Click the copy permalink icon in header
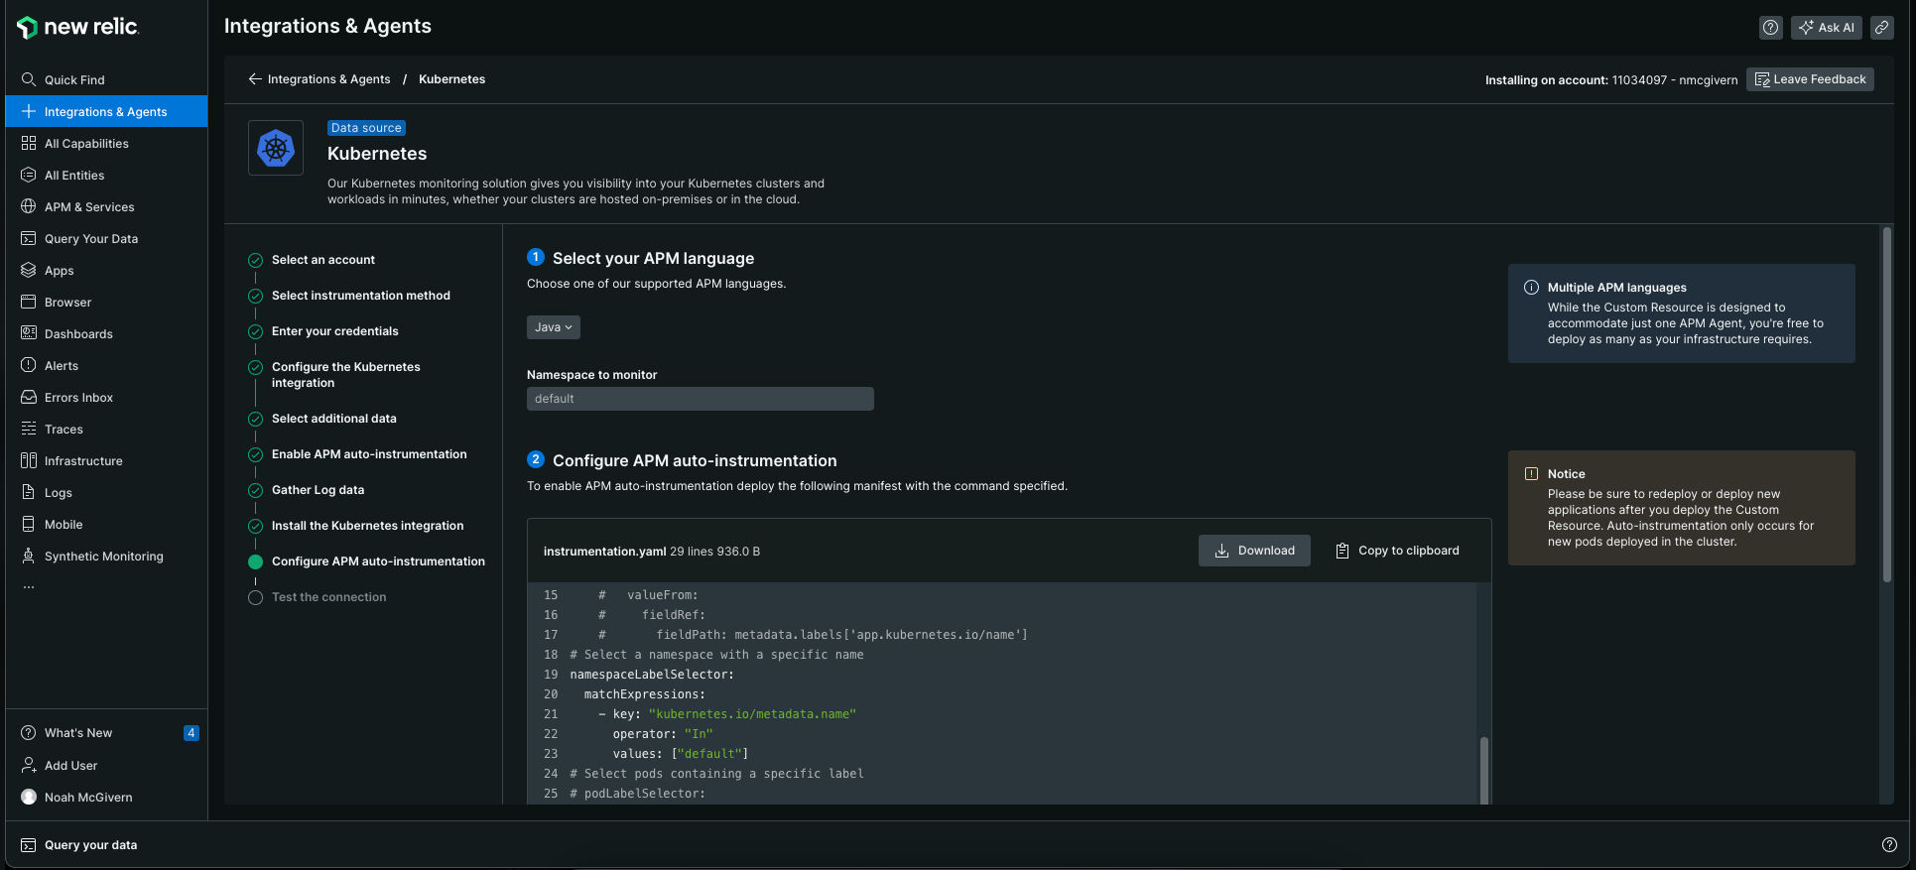This screenshot has width=1916, height=870. [1881, 28]
